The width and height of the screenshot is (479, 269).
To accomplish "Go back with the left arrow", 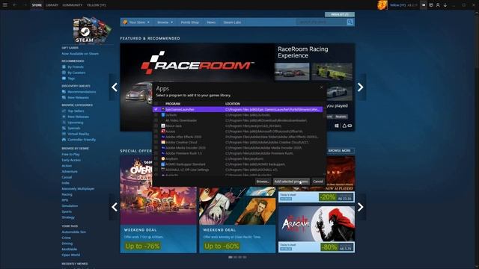I will (x=15, y=5).
